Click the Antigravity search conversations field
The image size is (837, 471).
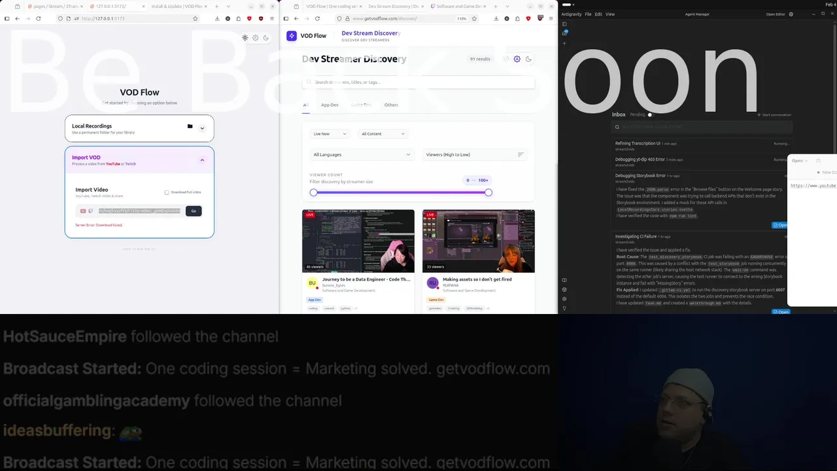(702, 127)
